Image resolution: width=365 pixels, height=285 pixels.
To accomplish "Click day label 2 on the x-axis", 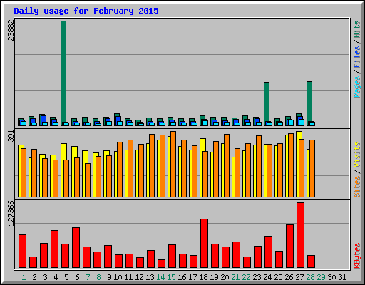I will point(34,277).
